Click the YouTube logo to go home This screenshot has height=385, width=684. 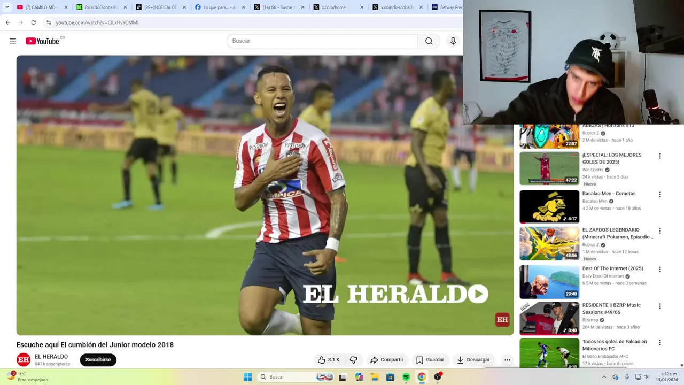(42, 41)
